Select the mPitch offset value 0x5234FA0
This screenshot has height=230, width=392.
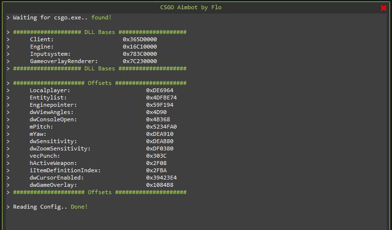click(161, 127)
